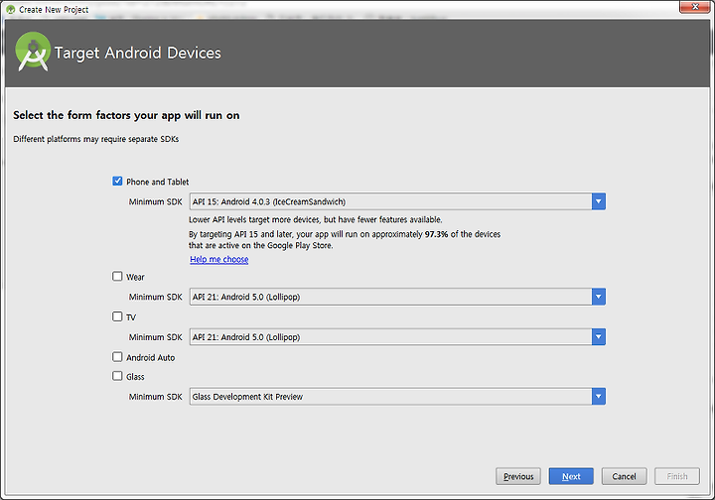Open Glass Minimum SDK dropdown arrow
Image resolution: width=715 pixels, height=500 pixels.
pos(598,396)
